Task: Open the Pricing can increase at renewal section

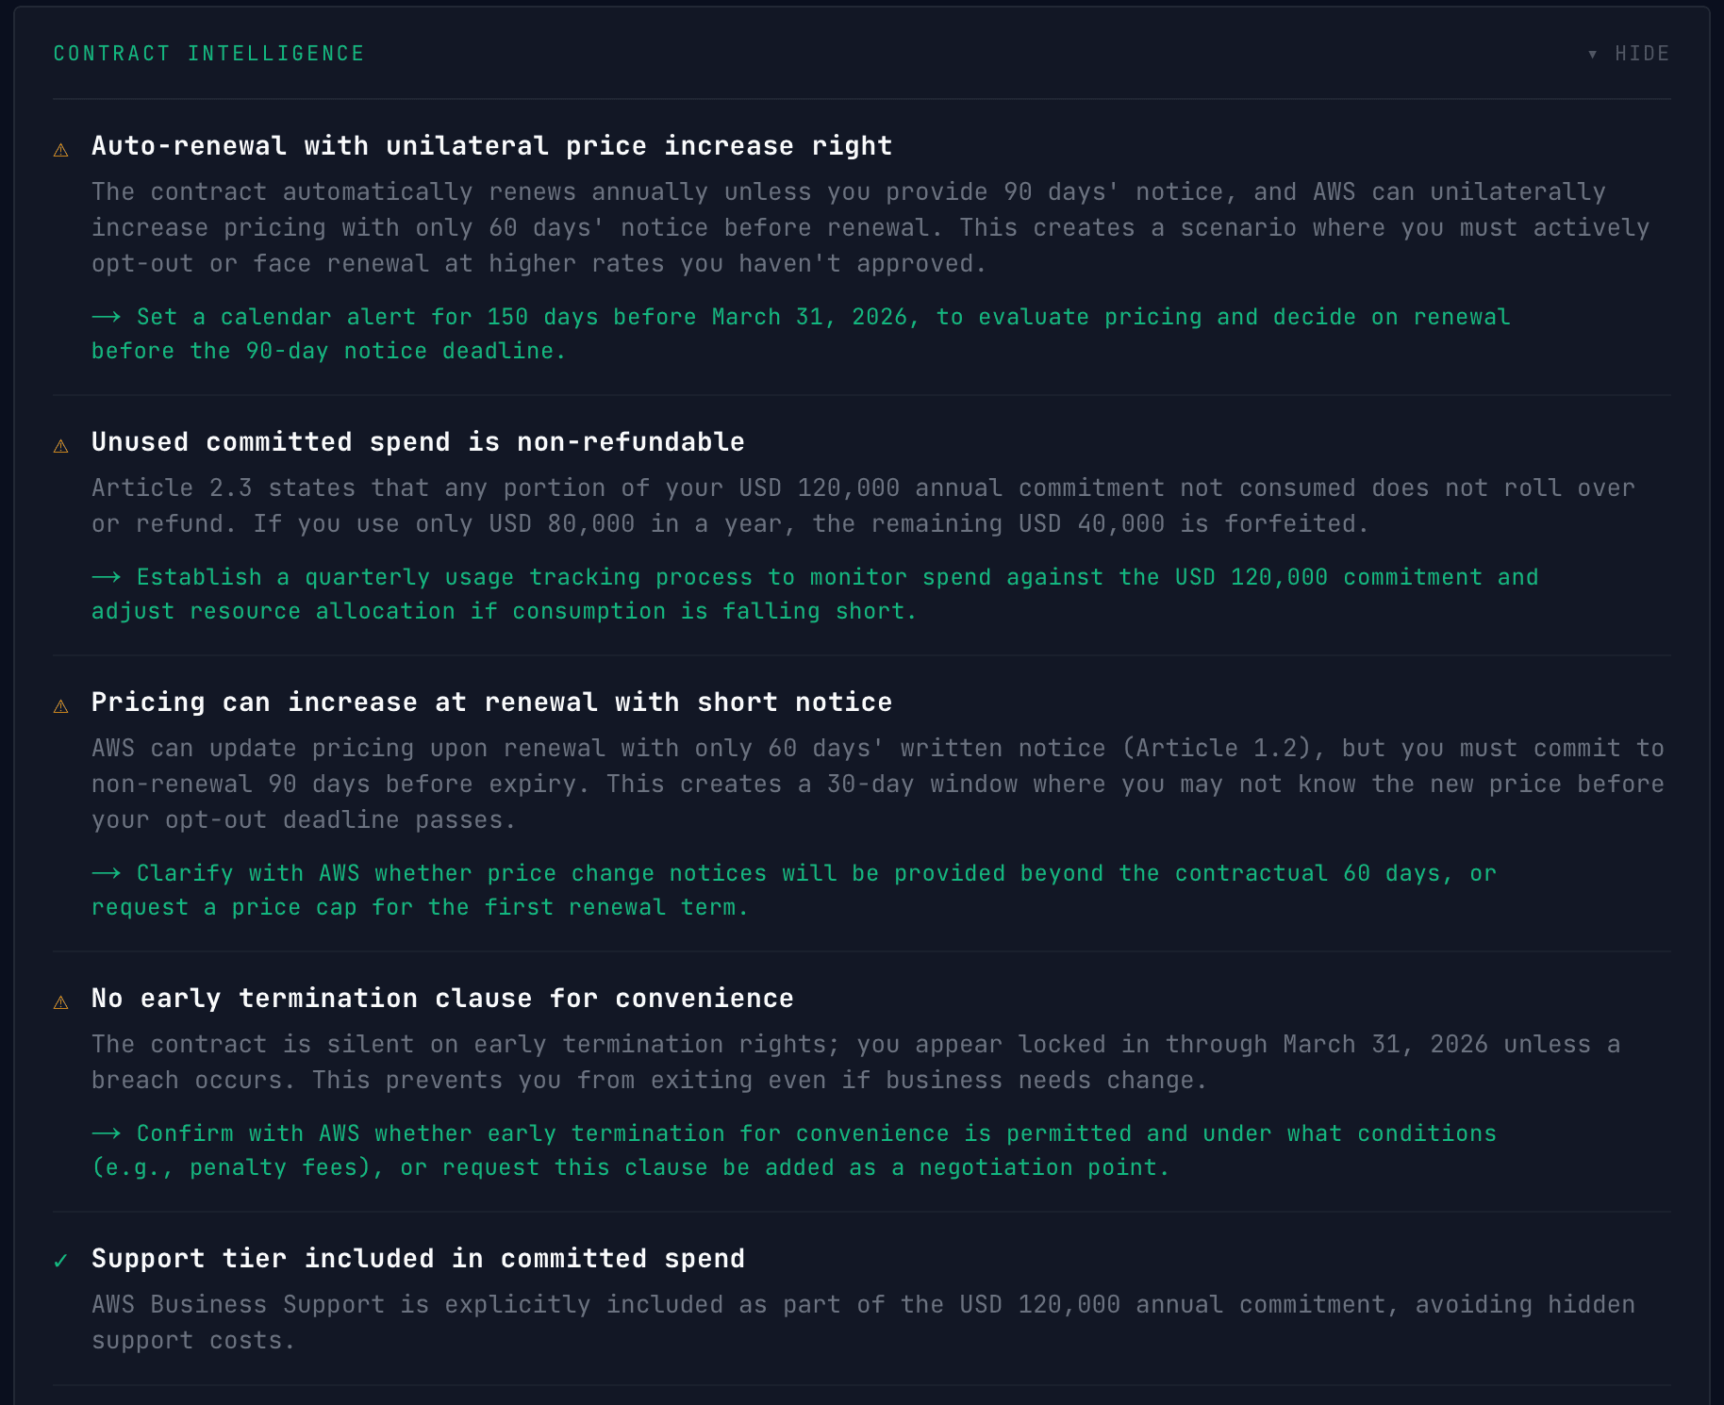Action: coord(490,702)
